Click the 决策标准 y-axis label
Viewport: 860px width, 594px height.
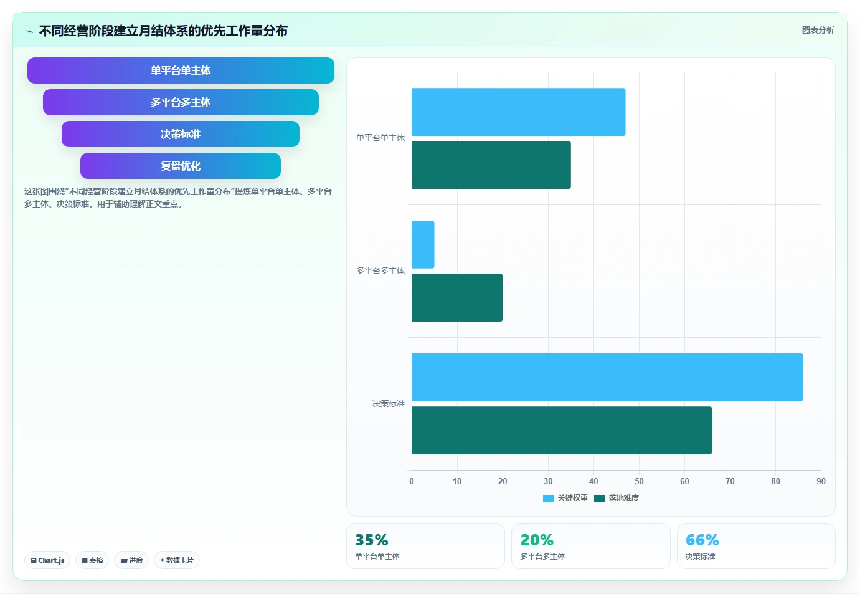[389, 404]
